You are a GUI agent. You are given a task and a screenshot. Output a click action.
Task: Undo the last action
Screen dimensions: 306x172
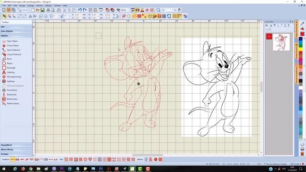(x=80, y=10)
